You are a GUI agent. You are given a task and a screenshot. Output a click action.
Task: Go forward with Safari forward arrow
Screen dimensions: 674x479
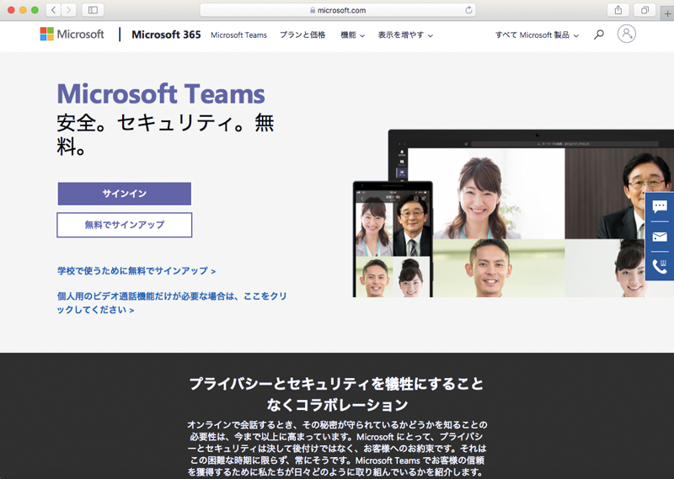(68, 10)
